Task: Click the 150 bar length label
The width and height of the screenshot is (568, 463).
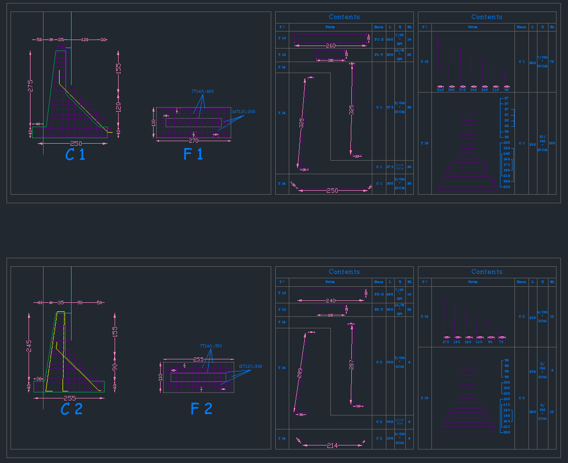Action: click(473, 90)
